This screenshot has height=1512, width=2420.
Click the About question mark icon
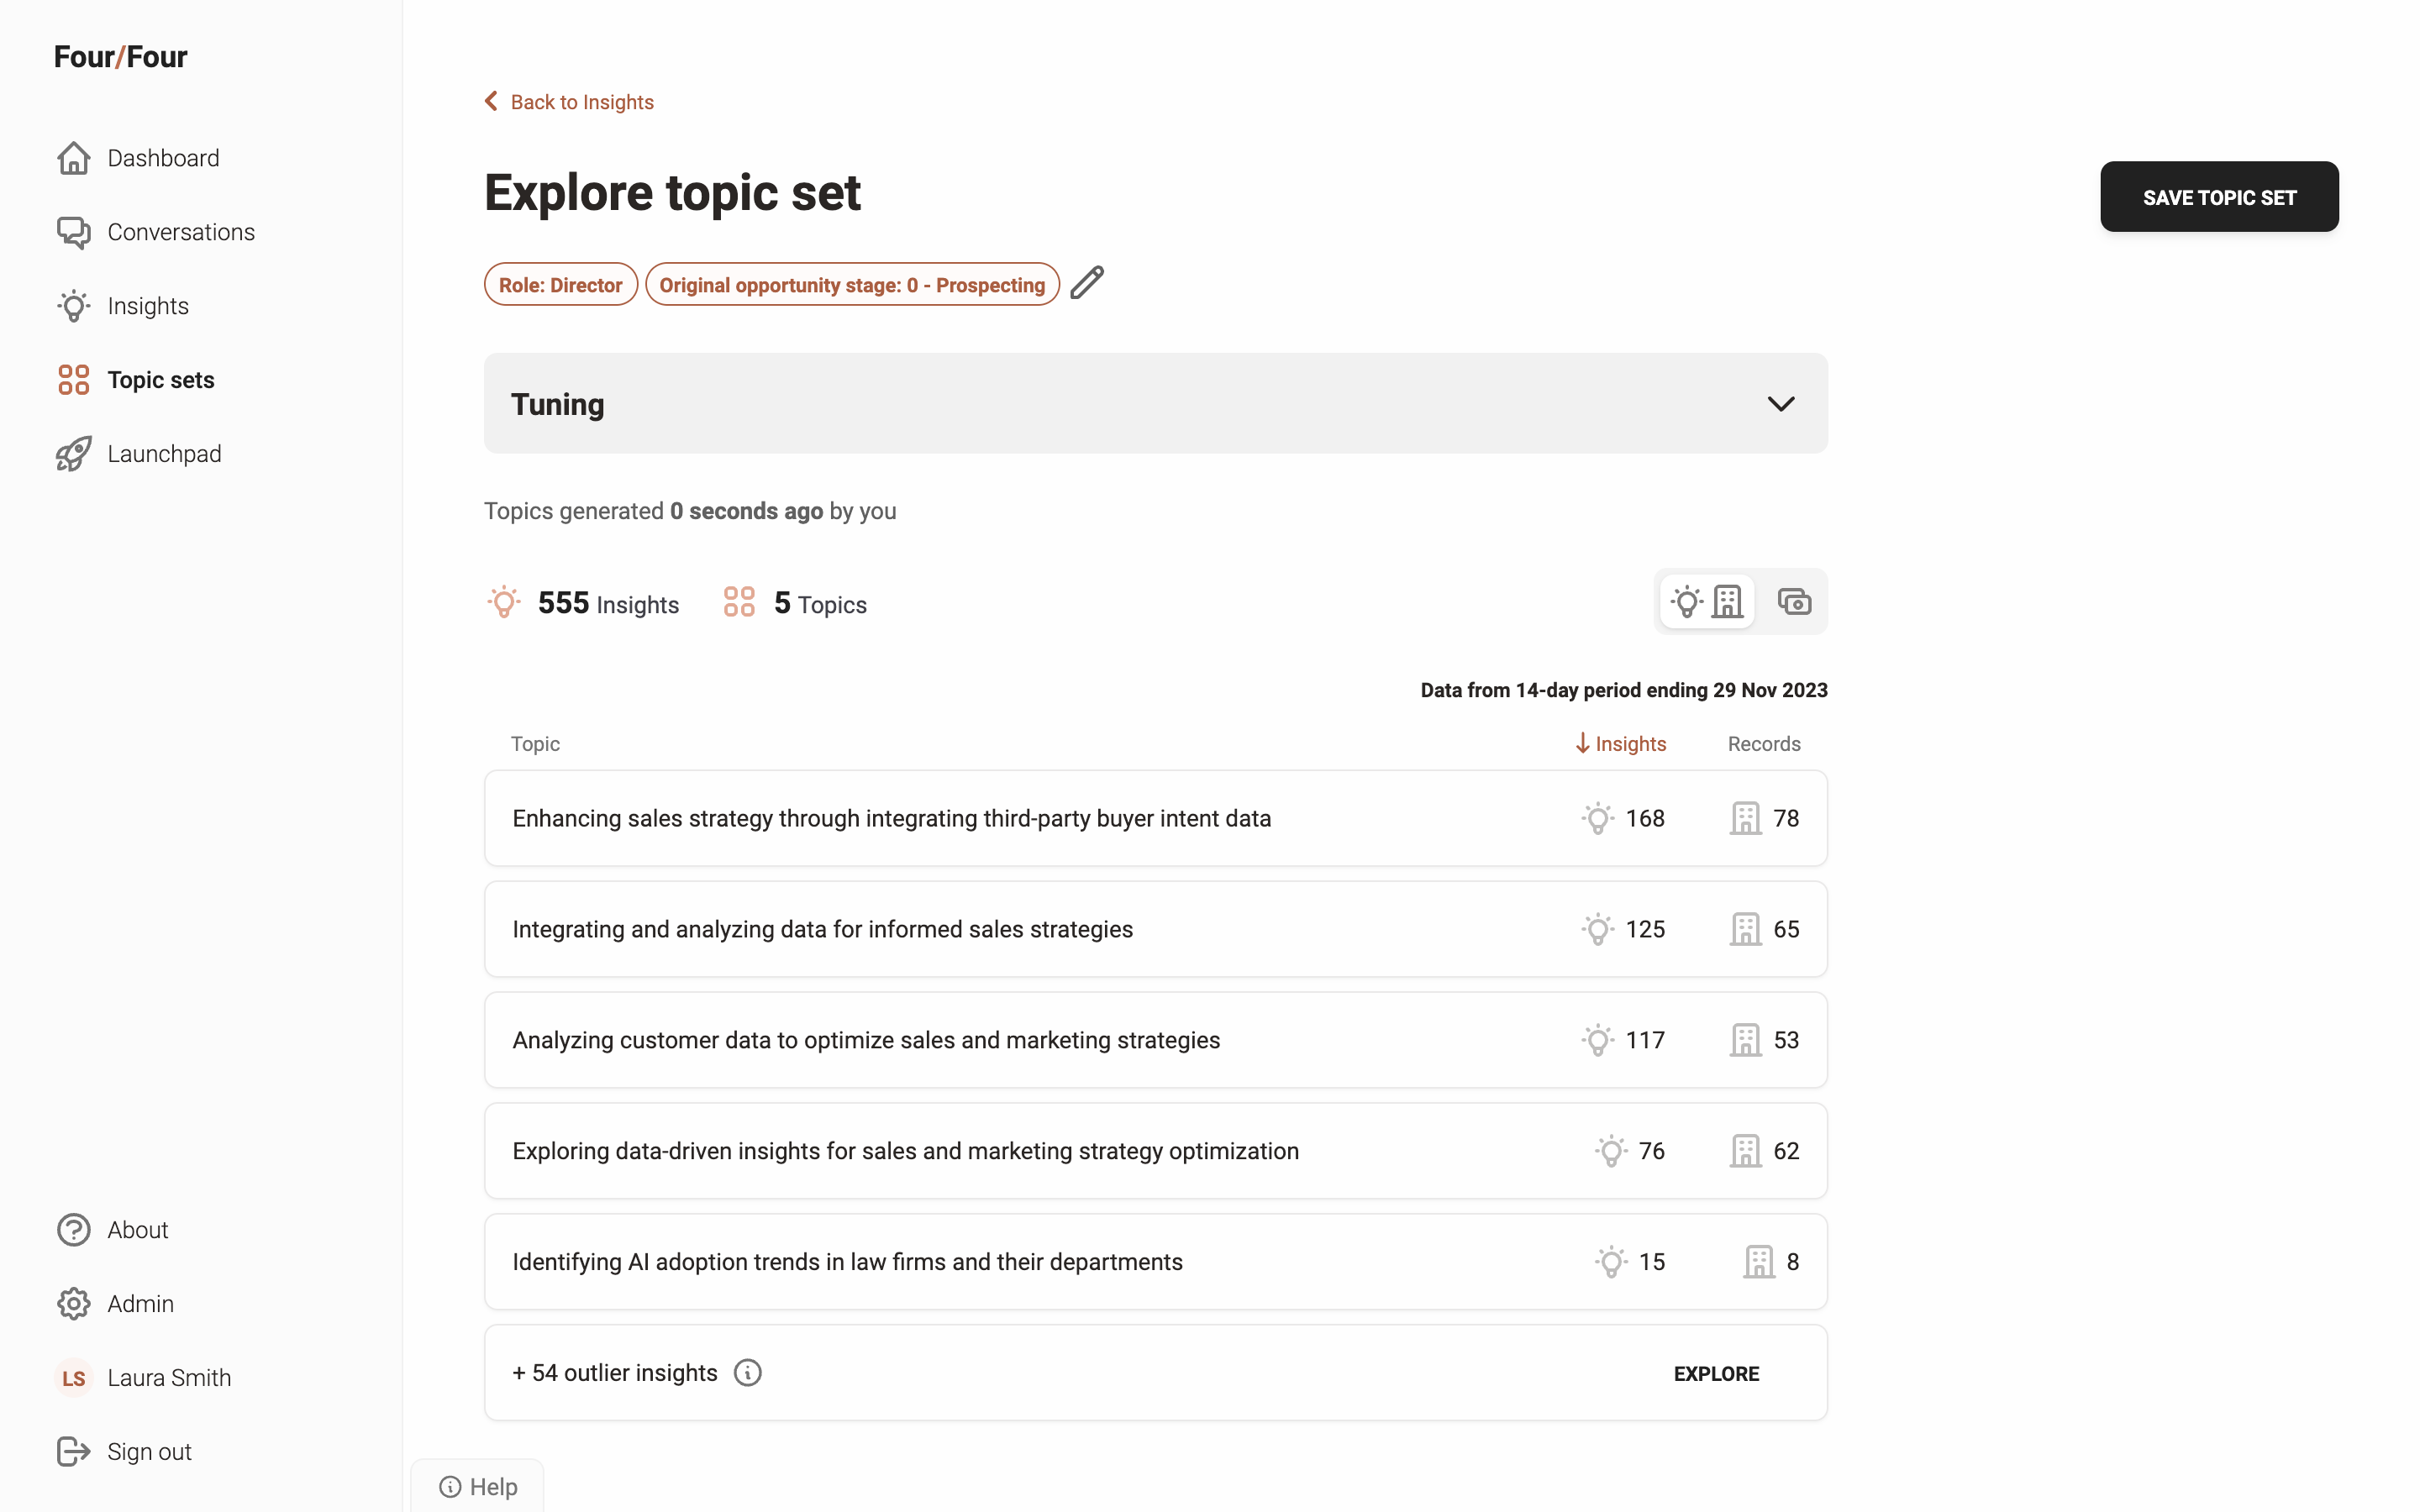click(x=73, y=1229)
